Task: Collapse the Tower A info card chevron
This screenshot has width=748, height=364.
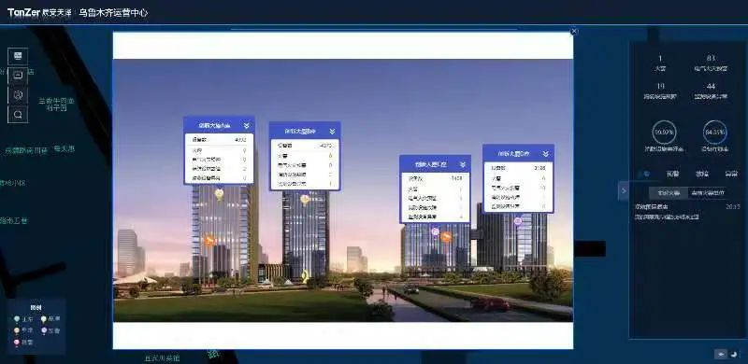Action: (x=247, y=126)
